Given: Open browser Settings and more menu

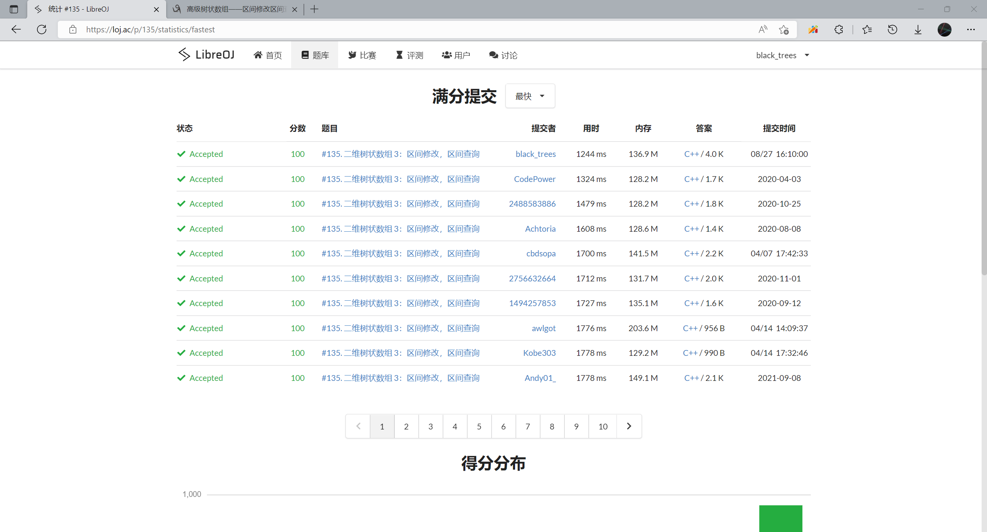Looking at the screenshot, I should [x=971, y=30].
